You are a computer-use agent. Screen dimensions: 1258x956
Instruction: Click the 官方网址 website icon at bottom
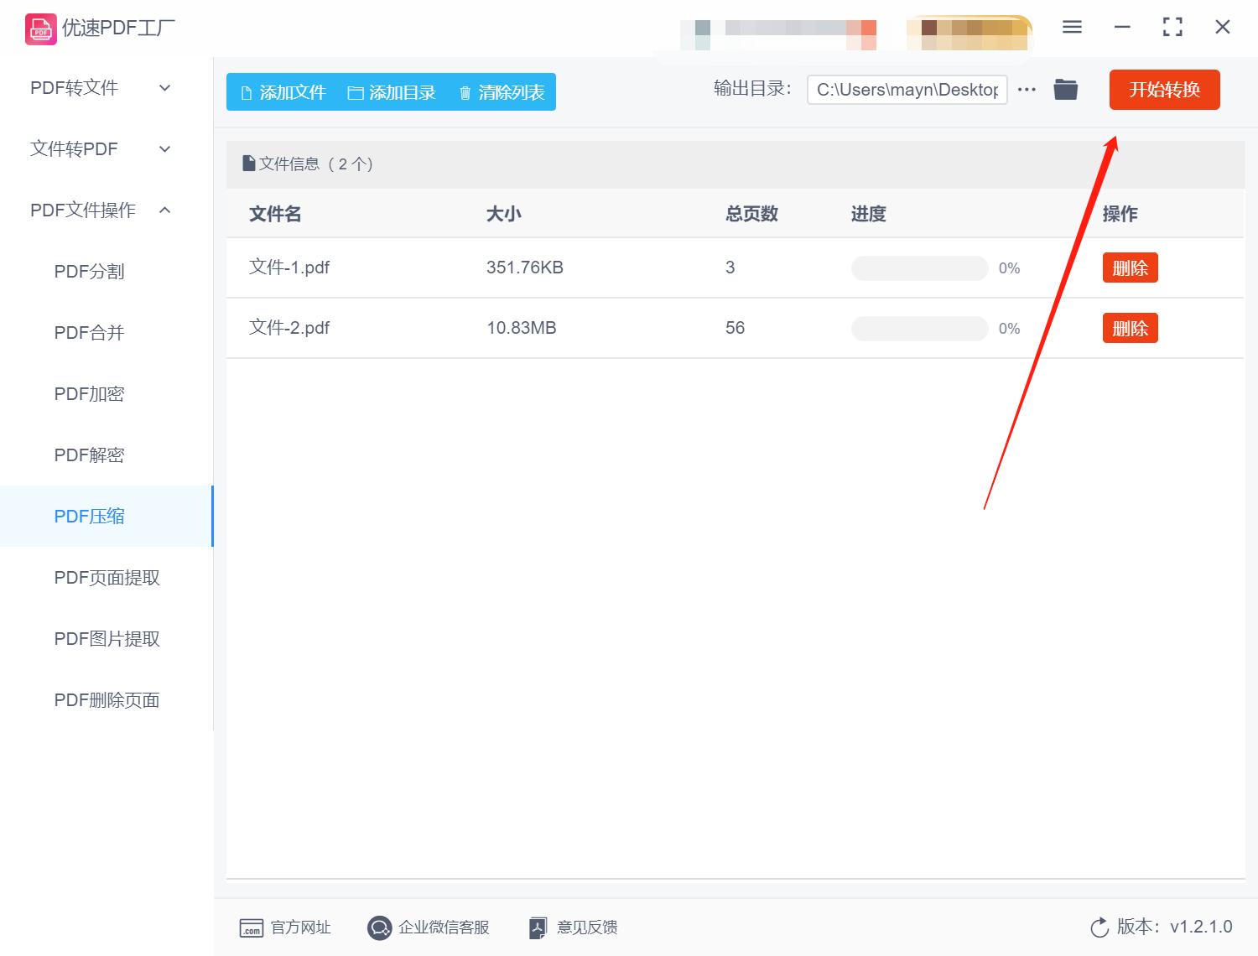click(x=252, y=927)
